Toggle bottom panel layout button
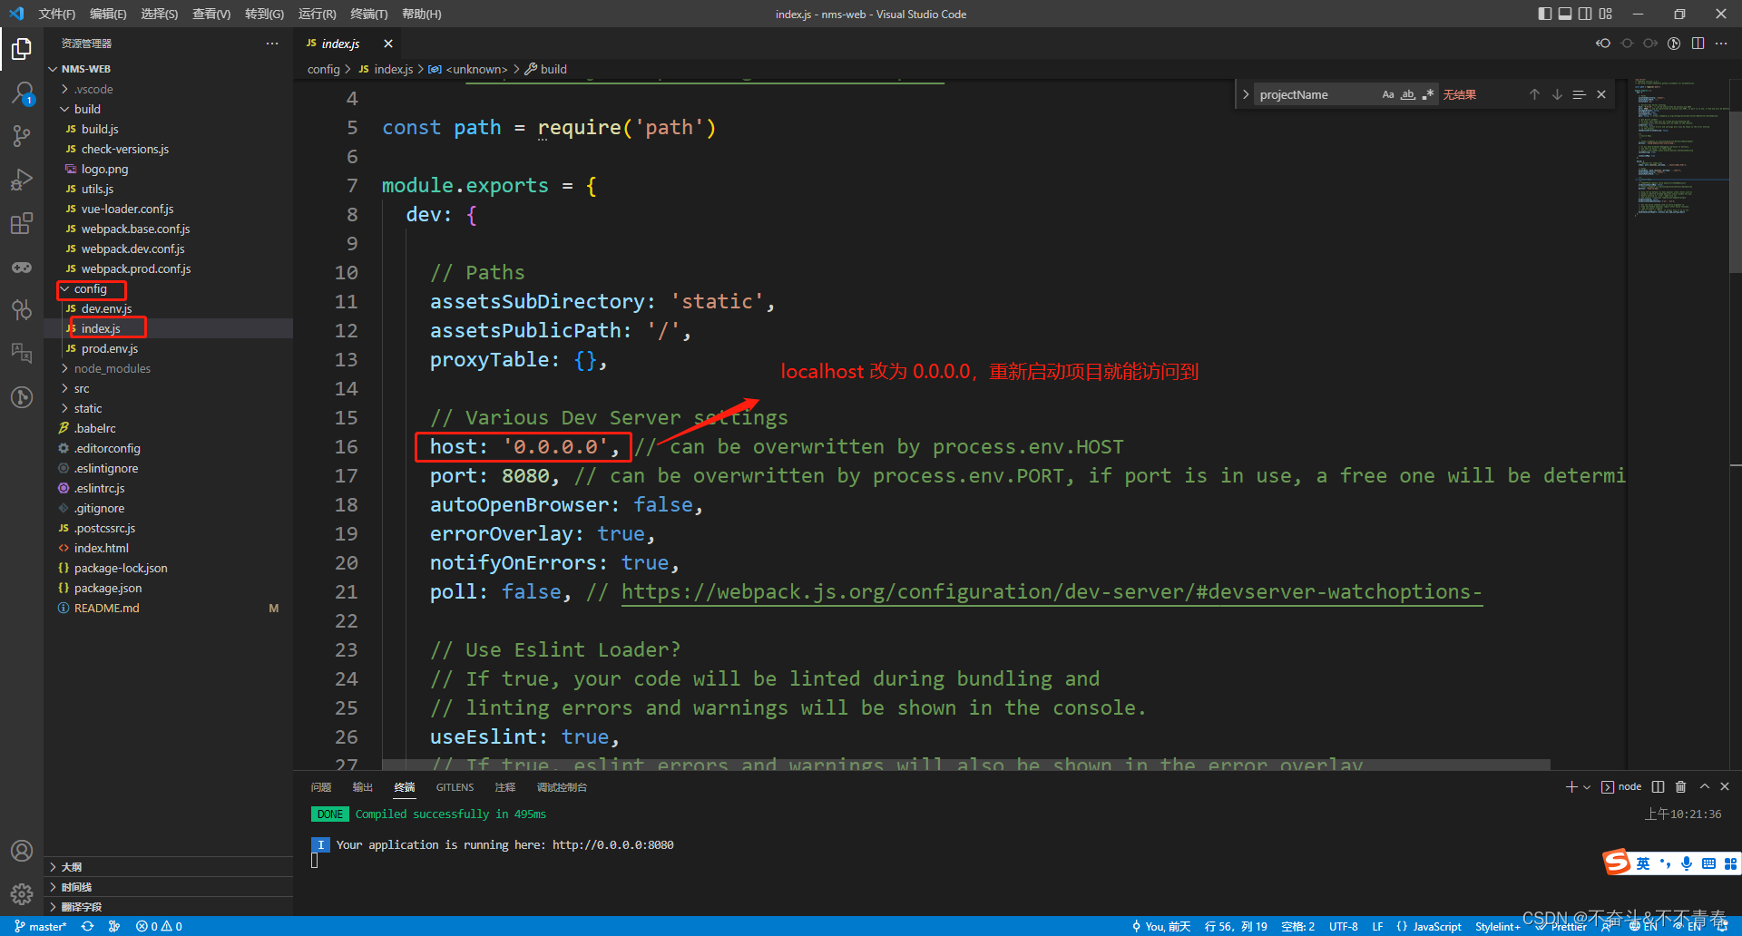This screenshot has height=936, width=1742. point(1565,14)
